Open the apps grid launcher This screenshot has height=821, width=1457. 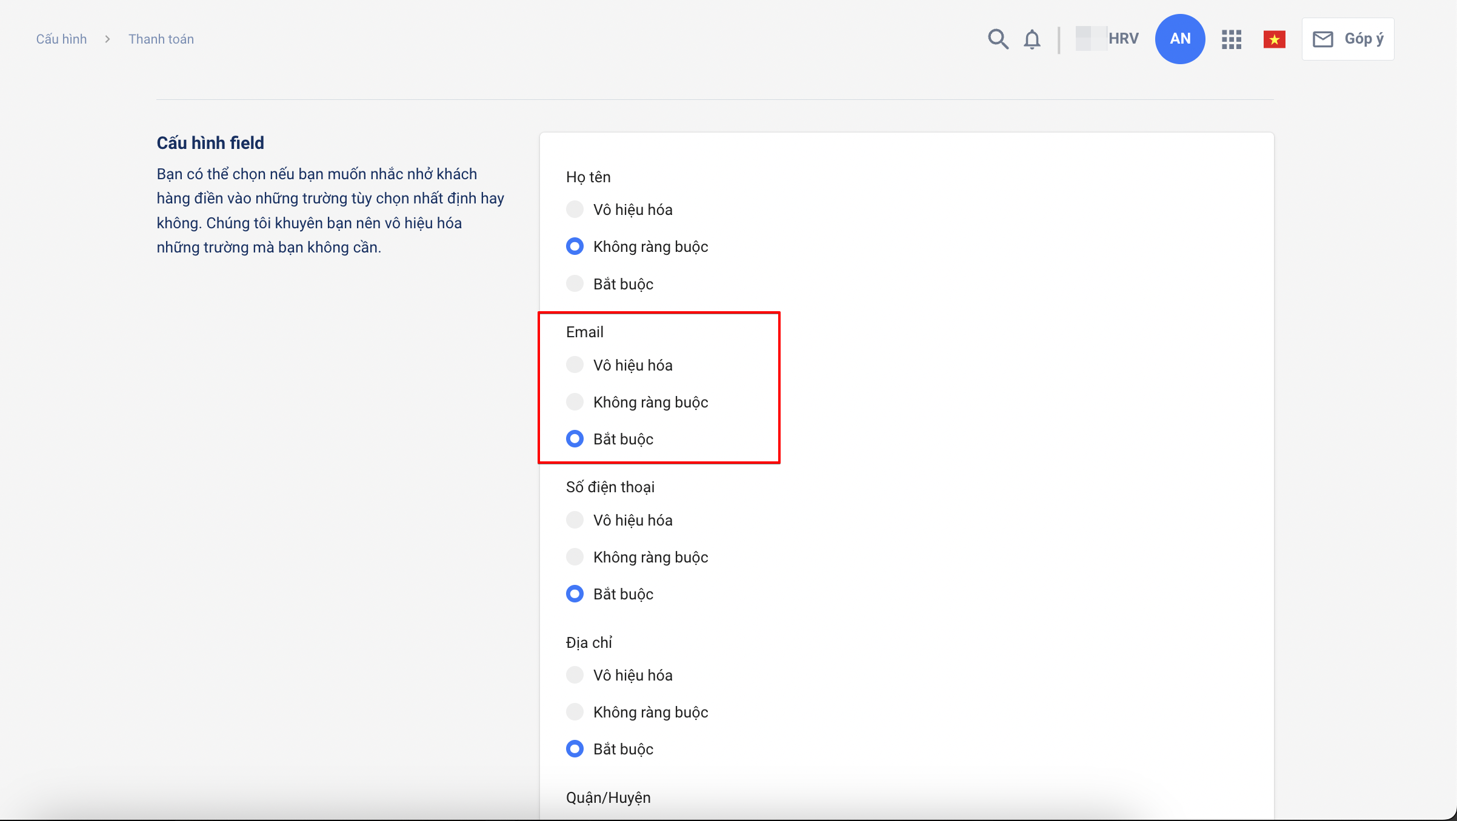[x=1232, y=39]
